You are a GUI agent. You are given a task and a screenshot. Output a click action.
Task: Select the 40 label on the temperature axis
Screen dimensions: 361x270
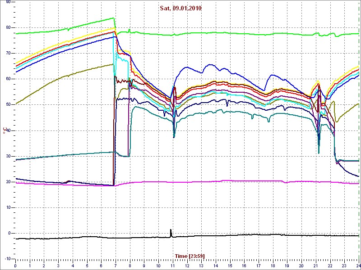click(x=8, y=130)
